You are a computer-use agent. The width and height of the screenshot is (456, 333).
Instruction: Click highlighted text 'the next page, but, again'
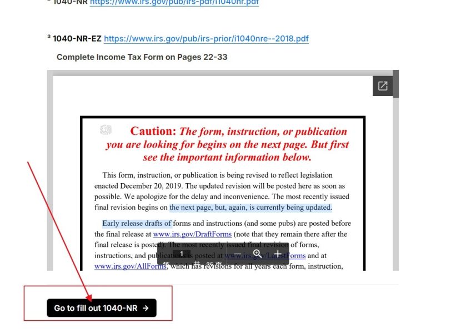click(x=208, y=208)
